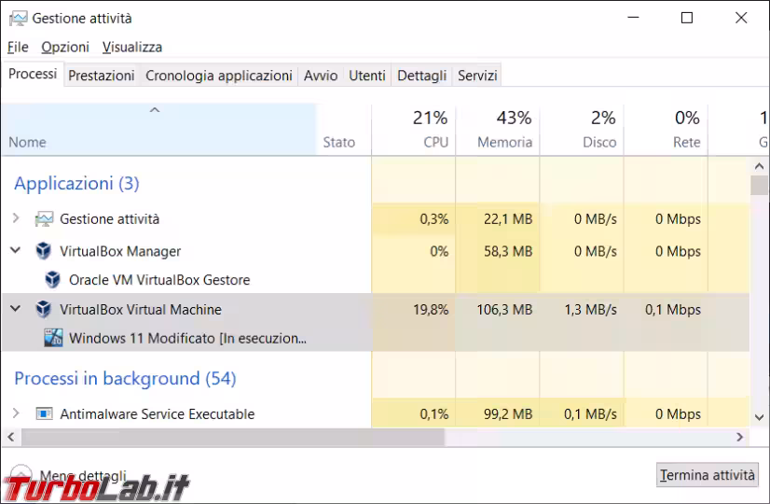
Task: Expand the Gestione attività process row
Action: tap(15, 219)
